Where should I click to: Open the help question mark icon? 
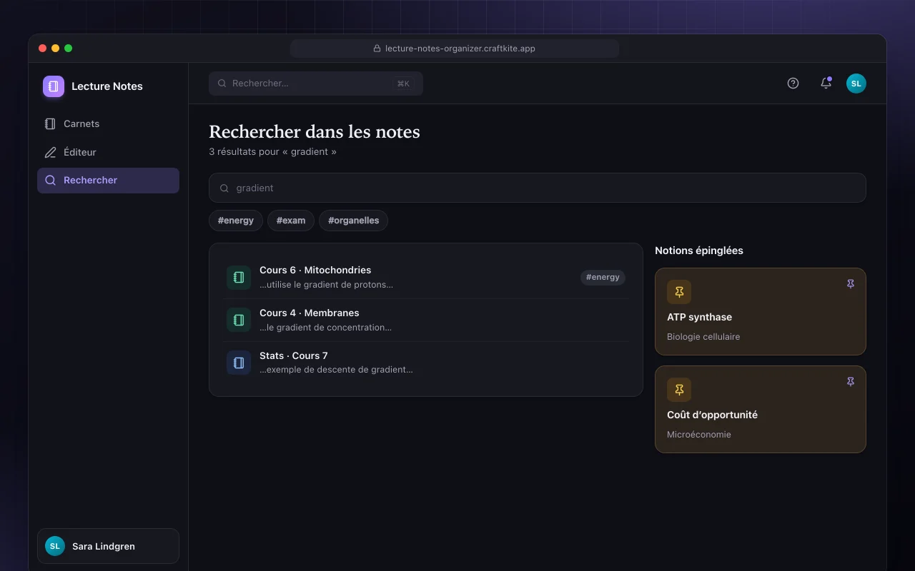(793, 84)
